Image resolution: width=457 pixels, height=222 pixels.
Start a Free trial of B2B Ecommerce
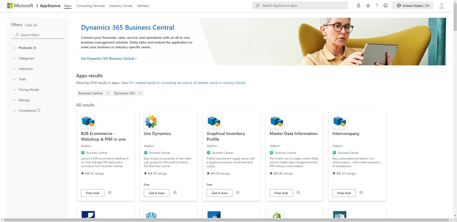92,193
